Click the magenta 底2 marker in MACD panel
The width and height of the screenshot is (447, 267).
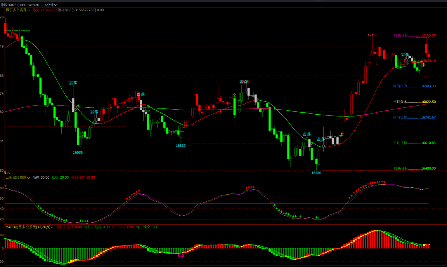[x=181, y=256]
